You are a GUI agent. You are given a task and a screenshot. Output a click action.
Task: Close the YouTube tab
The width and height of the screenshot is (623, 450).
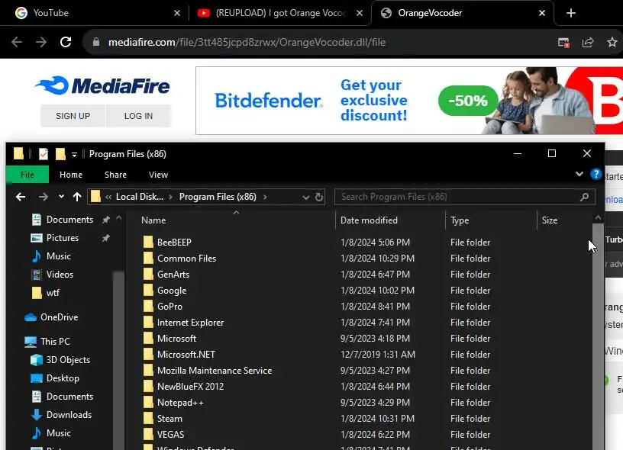tap(177, 13)
